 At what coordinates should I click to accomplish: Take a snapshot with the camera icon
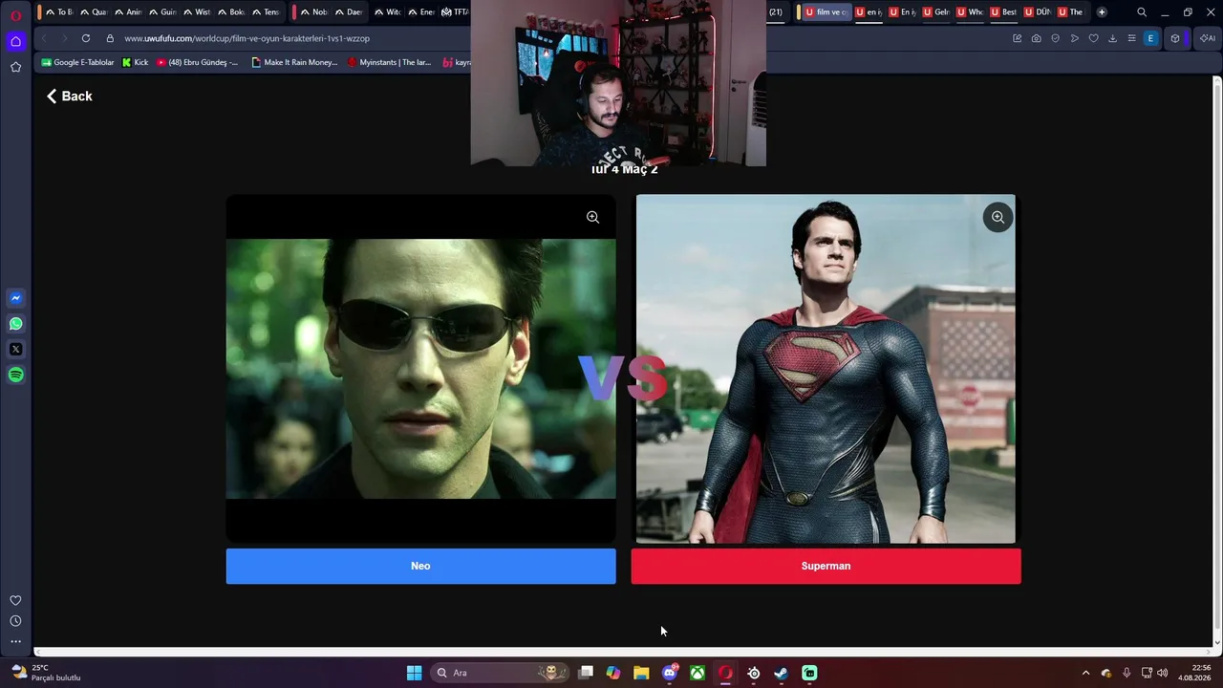(1037, 38)
